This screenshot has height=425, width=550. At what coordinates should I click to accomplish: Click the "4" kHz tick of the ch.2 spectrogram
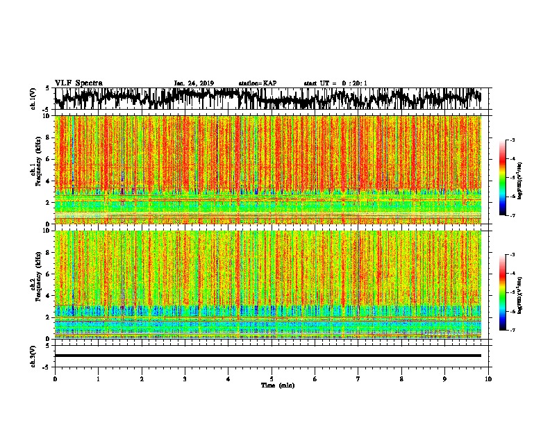(x=48, y=296)
